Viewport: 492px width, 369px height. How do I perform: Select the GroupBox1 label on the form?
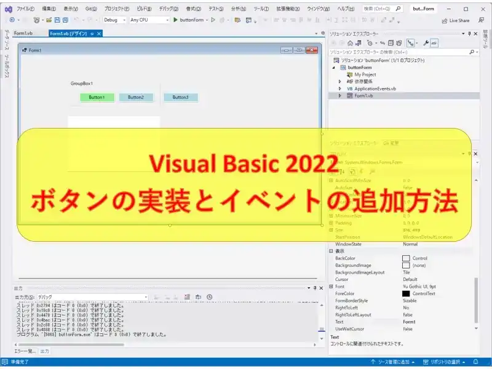[82, 84]
